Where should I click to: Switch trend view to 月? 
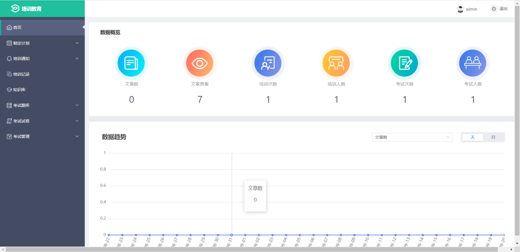[493, 137]
